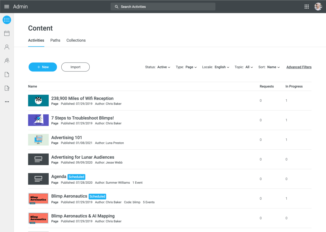Open the Locale dropdown set to English
The height and width of the screenshot is (232, 326).
222,67
